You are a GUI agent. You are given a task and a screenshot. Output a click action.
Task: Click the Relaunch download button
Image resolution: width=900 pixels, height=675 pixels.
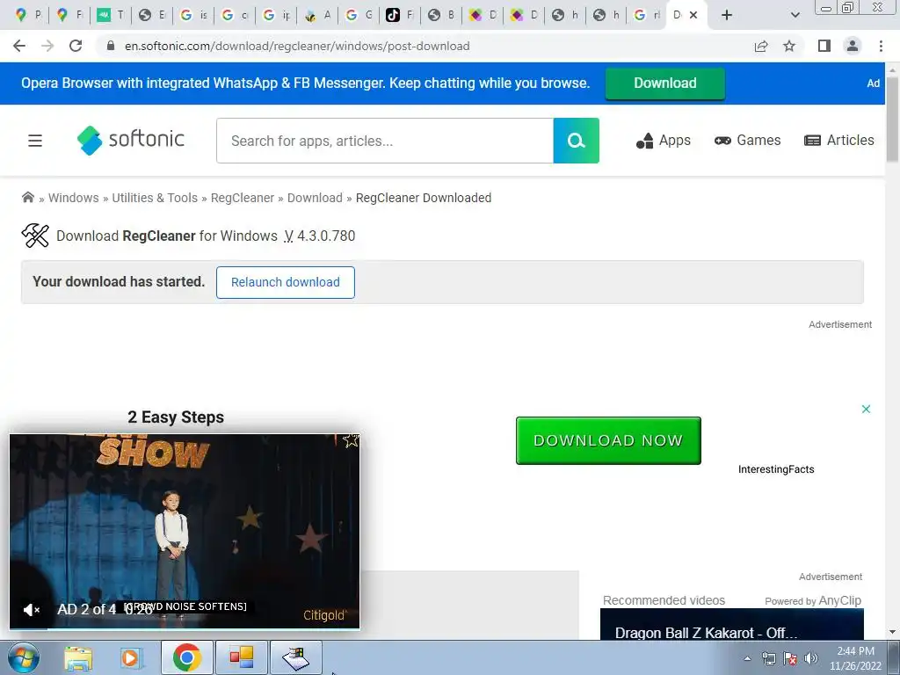pos(286,282)
